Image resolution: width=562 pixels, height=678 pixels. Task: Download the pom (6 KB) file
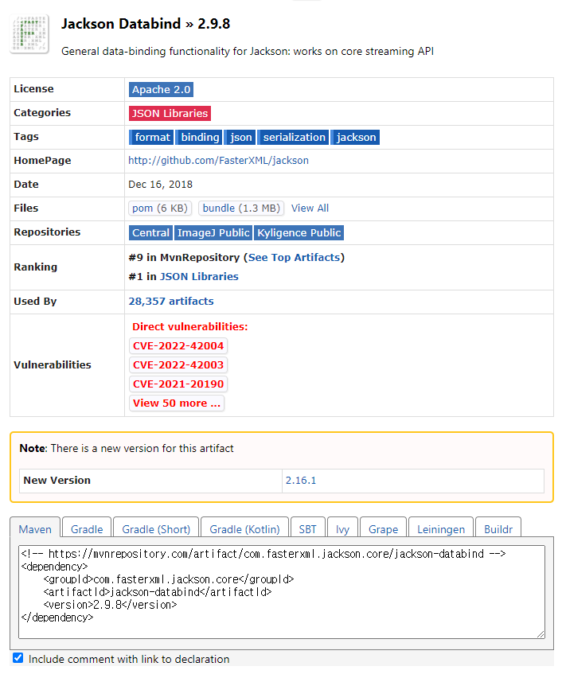160,208
